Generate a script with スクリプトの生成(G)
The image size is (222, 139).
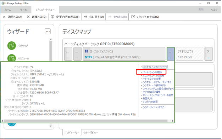coord(145,17)
